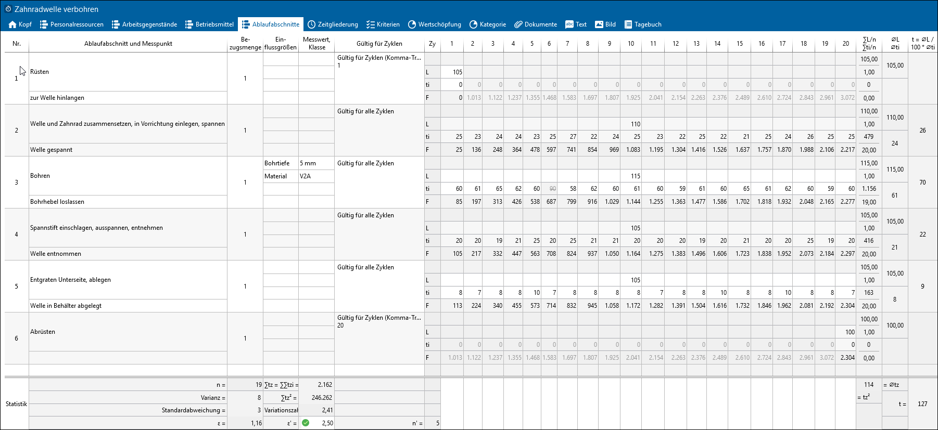Click the 'V2A' value cell
Image resolution: width=938 pixels, height=430 pixels.
tap(316, 176)
